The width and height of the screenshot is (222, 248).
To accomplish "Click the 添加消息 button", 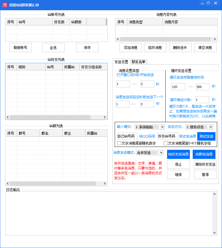I will [x=131, y=48].
